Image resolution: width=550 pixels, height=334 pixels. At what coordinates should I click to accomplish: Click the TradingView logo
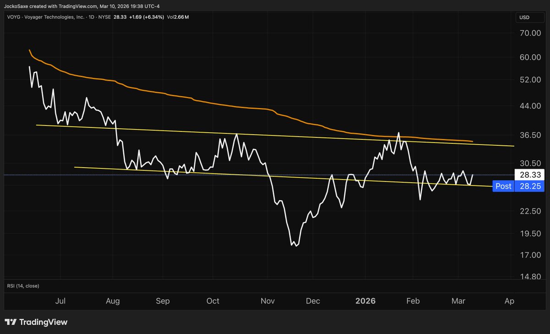click(36, 322)
